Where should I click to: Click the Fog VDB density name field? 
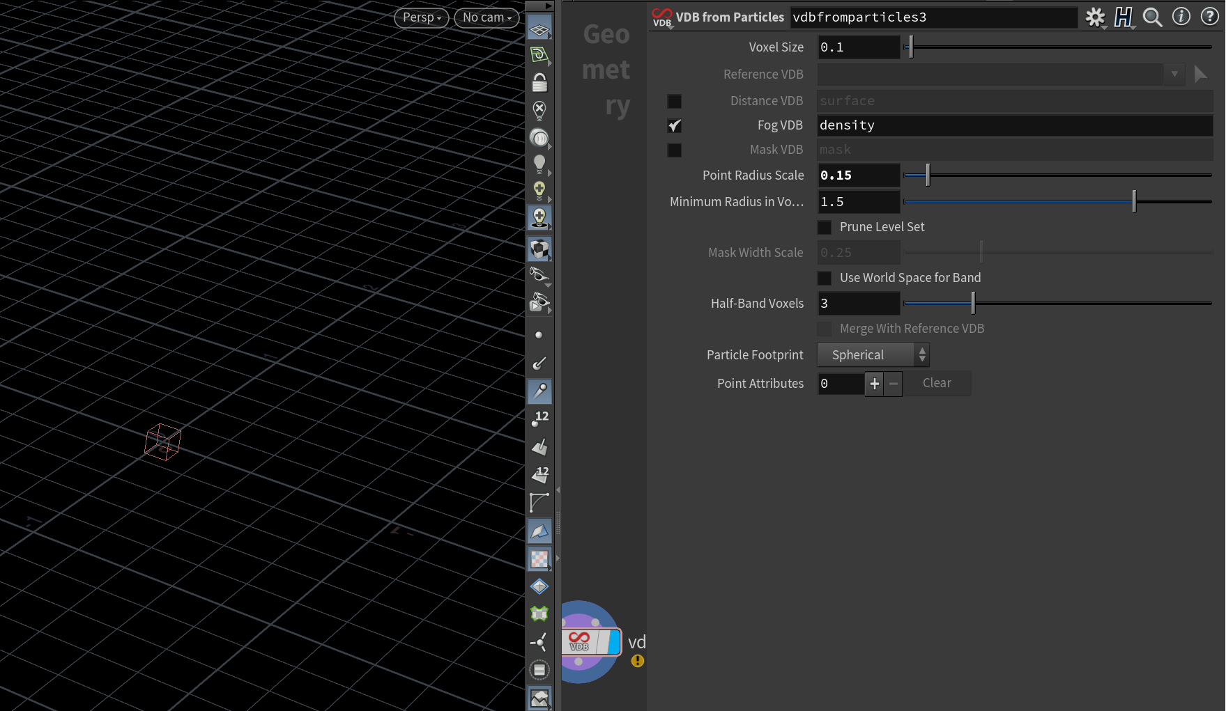(1015, 125)
